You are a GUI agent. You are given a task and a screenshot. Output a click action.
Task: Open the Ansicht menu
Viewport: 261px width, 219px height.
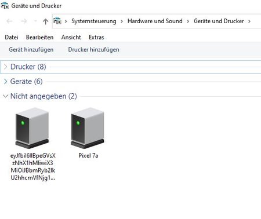[x=71, y=37]
